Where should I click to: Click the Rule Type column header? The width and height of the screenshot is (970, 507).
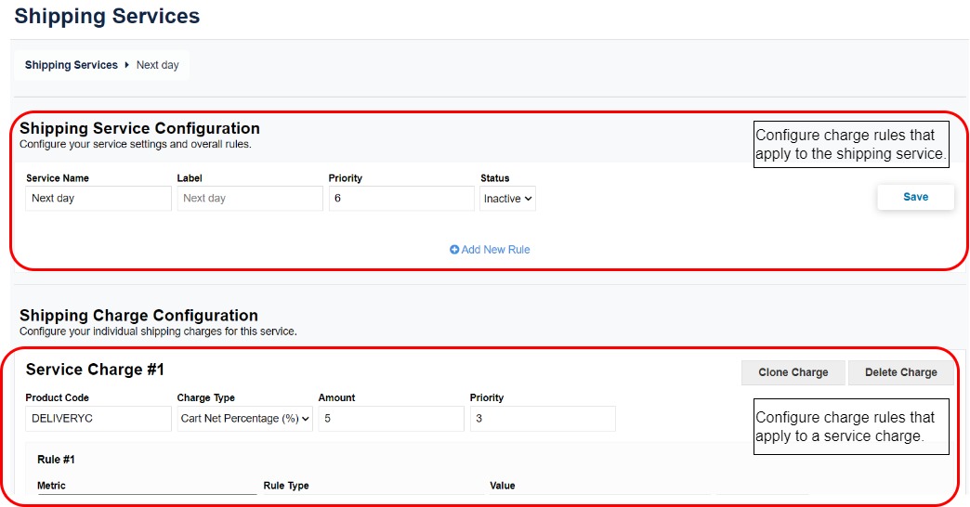[286, 486]
